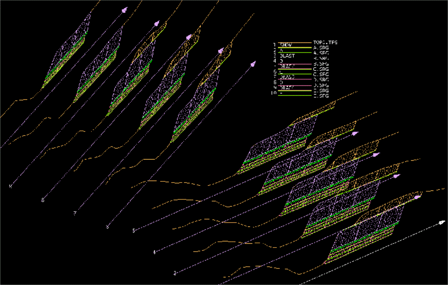Click the section number label 5
Screen dimensions: 448x285
pos(134,230)
